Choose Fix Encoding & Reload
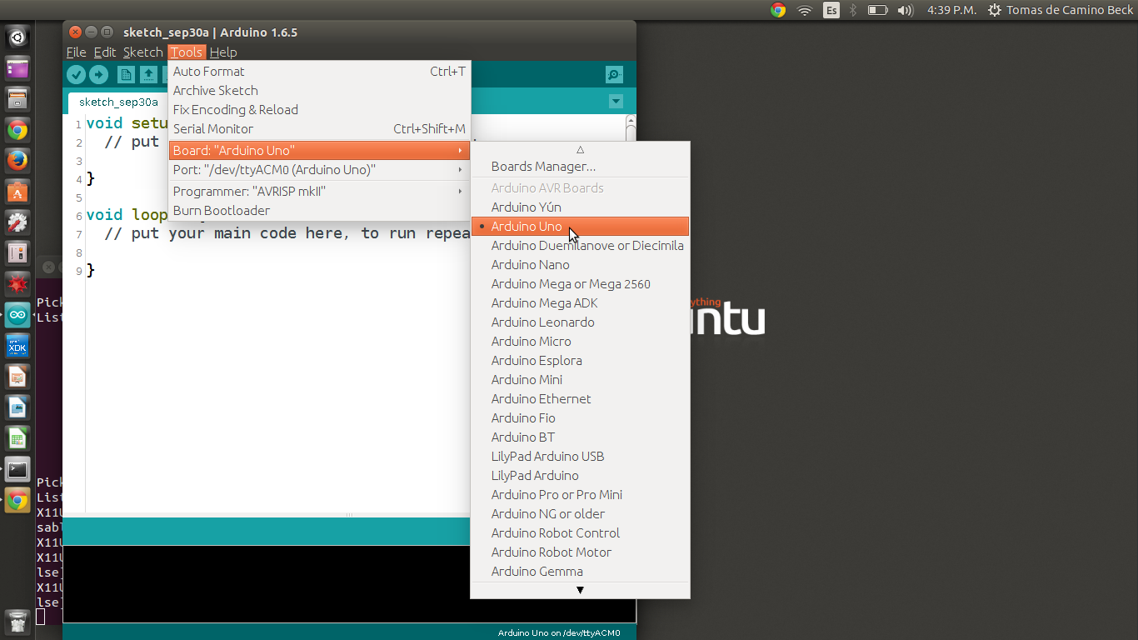The image size is (1138, 640). (319, 109)
